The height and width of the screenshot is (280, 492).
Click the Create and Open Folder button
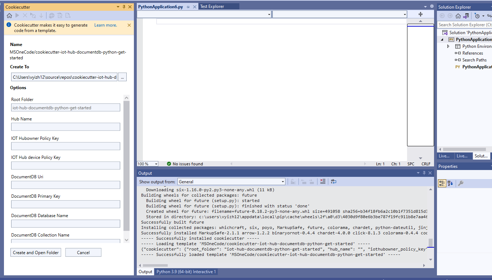(36, 252)
